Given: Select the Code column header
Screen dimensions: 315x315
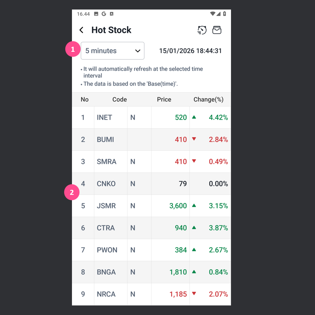Looking at the screenshot, I should [120, 99].
